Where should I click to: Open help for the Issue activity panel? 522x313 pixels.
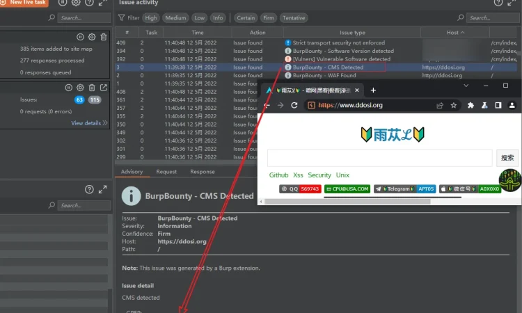[x=498, y=3]
